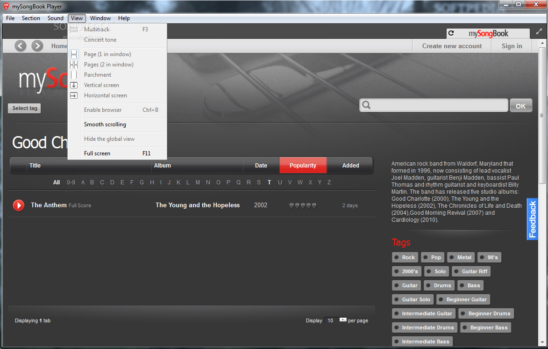Click the magnifier icon in search box
The image size is (548, 349).
[366, 105]
